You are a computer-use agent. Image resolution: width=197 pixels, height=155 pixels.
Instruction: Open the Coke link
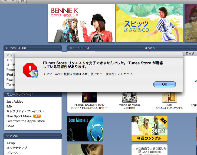pos(10,126)
